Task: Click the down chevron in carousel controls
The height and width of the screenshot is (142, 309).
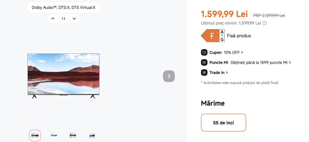Action: point(74,19)
